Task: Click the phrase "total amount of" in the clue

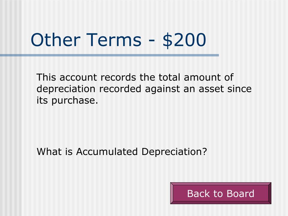Action: (x=196, y=77)
